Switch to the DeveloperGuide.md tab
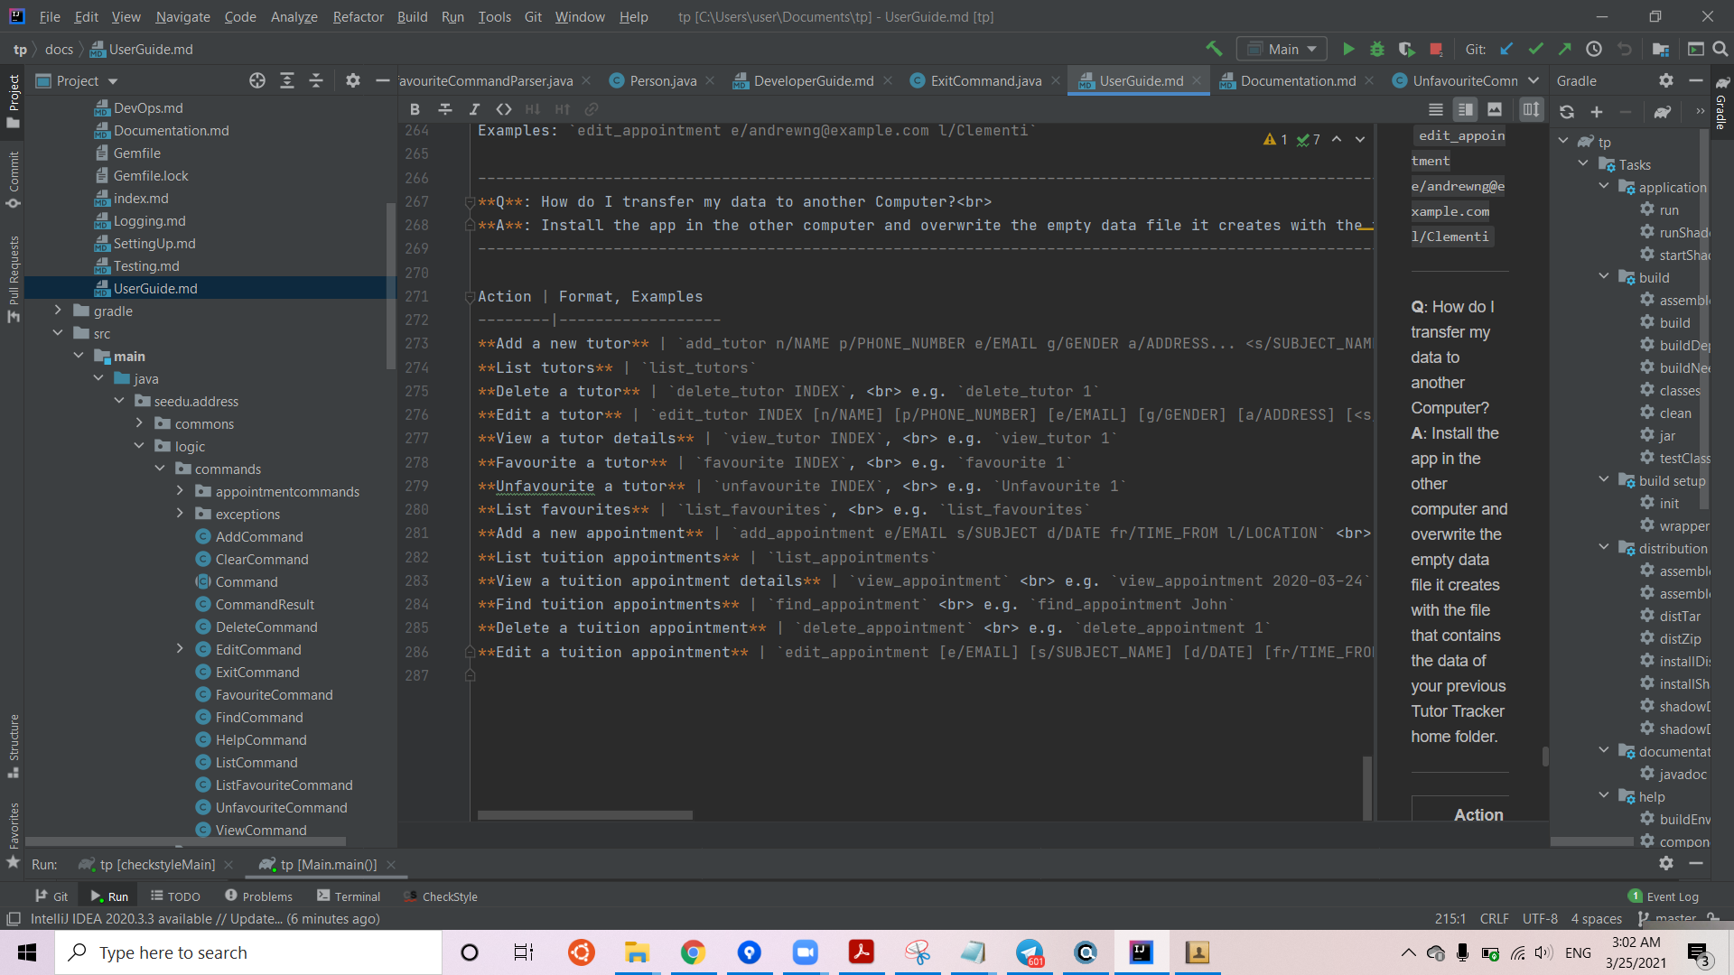Image resolution: width=1734 pixels, height=975 pixels. pyautogui.click(x=813, y=80)
